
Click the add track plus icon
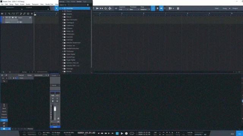[x=32, y=14]
